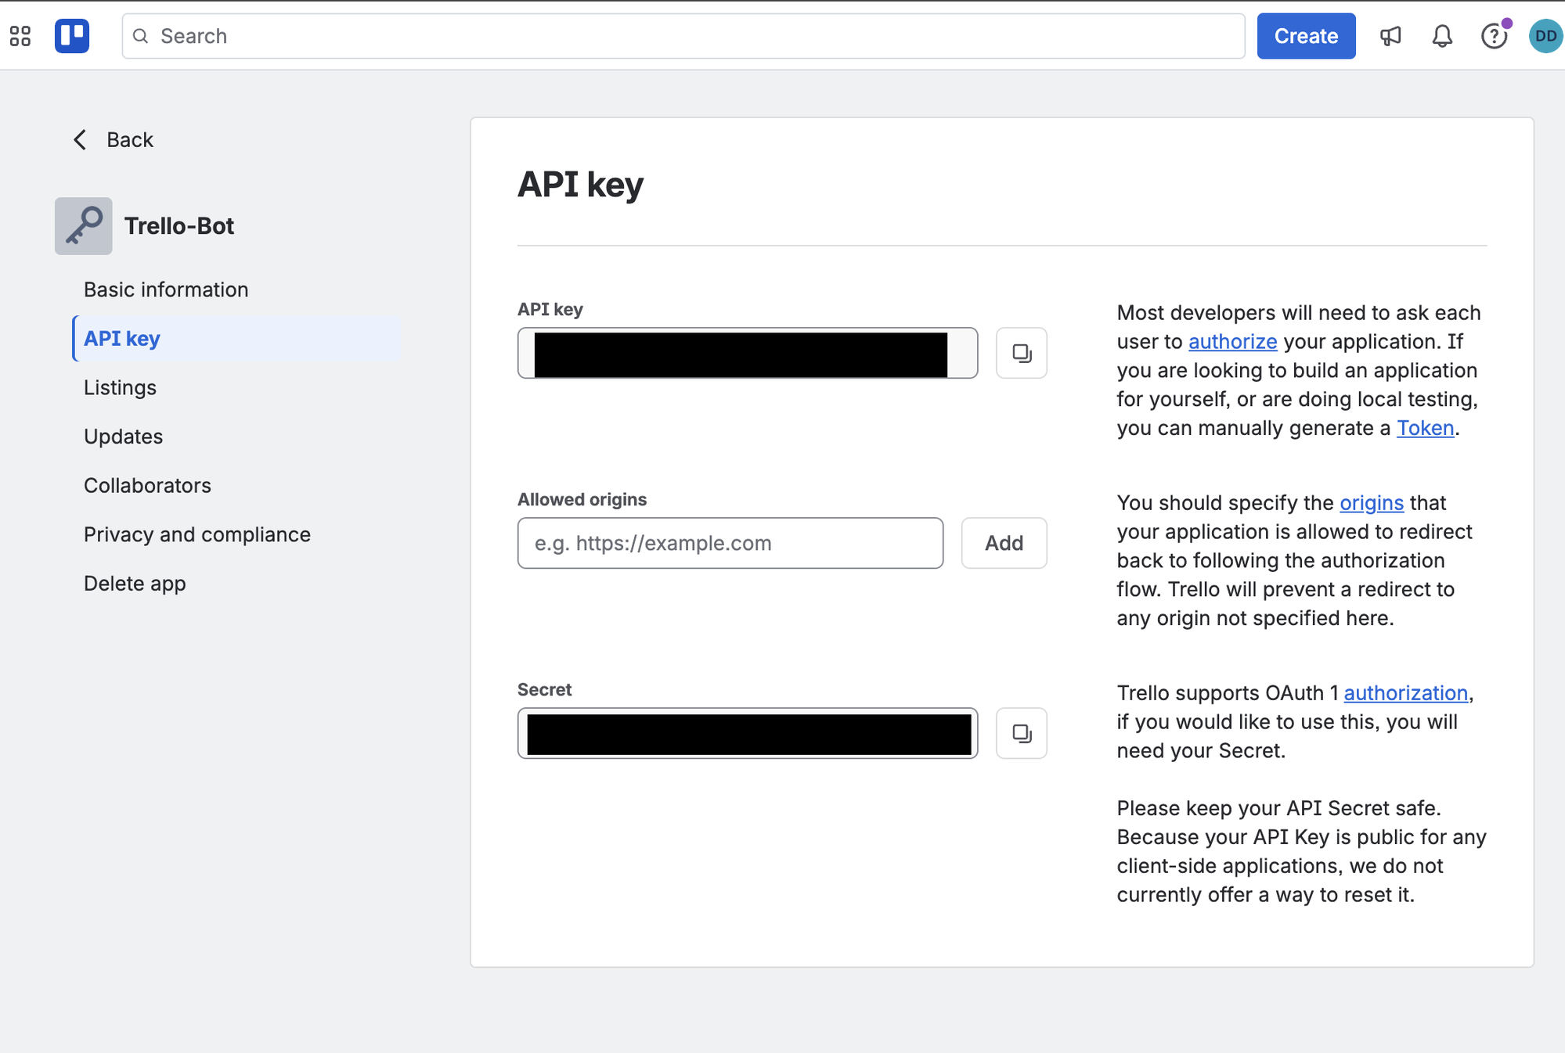The height and width of the screenshot is (1053, 1565).
Task: Follow the Token link
Action: click(x=1426, y=428)
